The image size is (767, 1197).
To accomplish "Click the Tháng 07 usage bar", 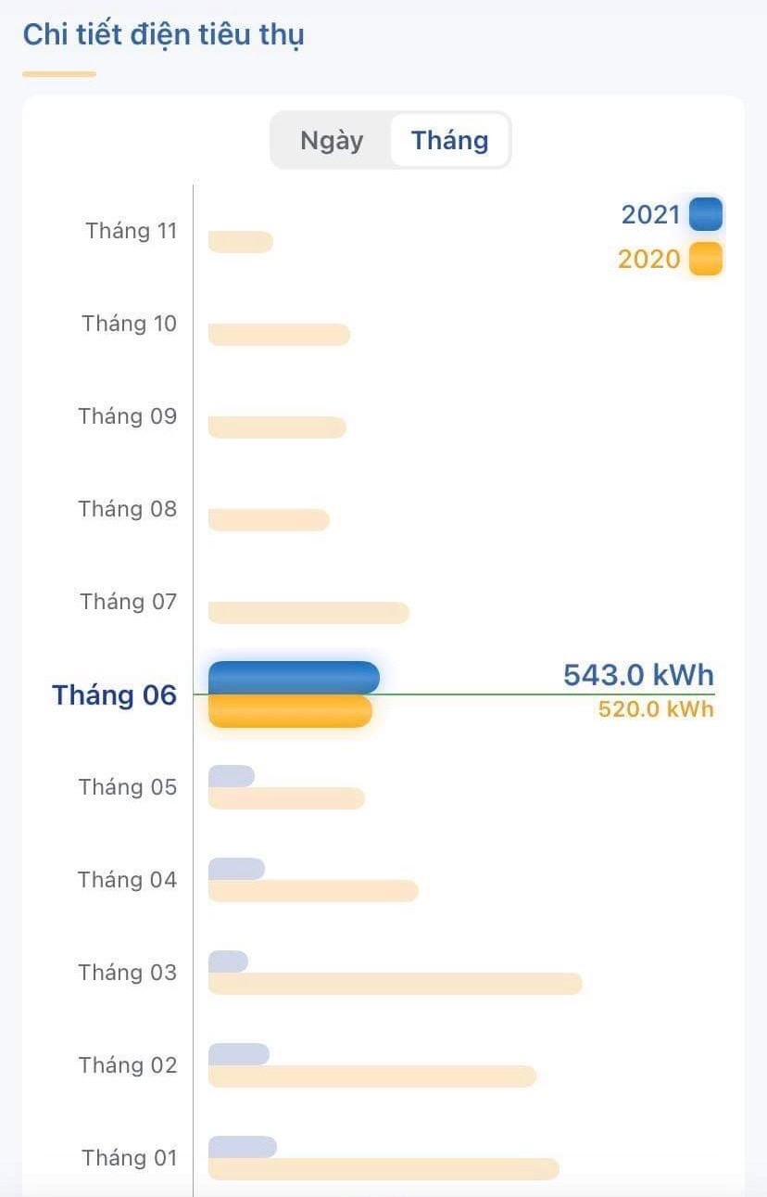I will (308, 613).
